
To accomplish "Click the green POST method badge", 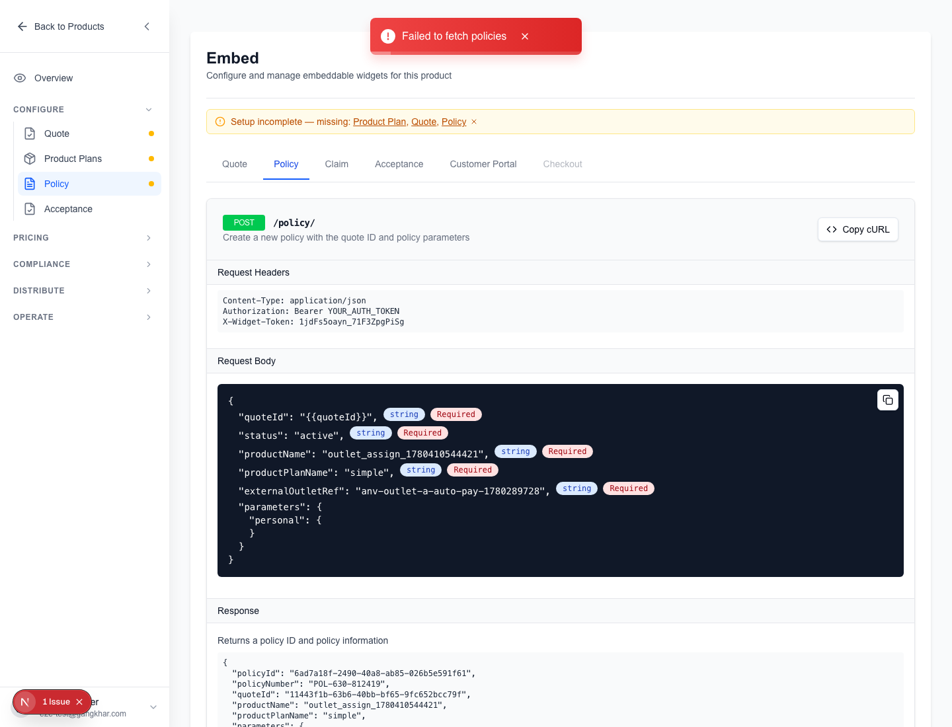I will coord(244,223).
